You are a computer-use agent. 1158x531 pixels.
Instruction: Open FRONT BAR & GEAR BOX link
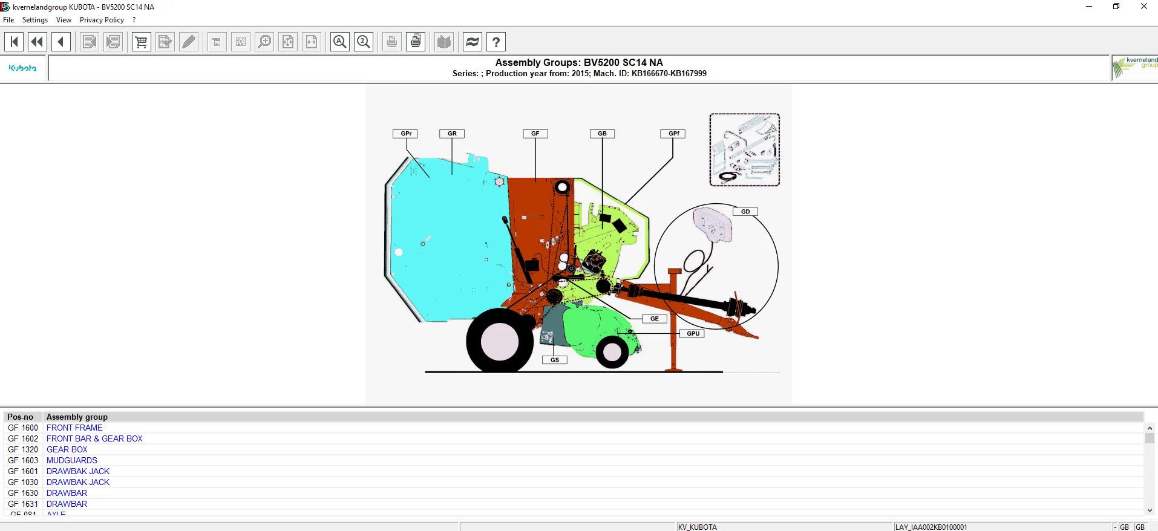tap(94, 438)
